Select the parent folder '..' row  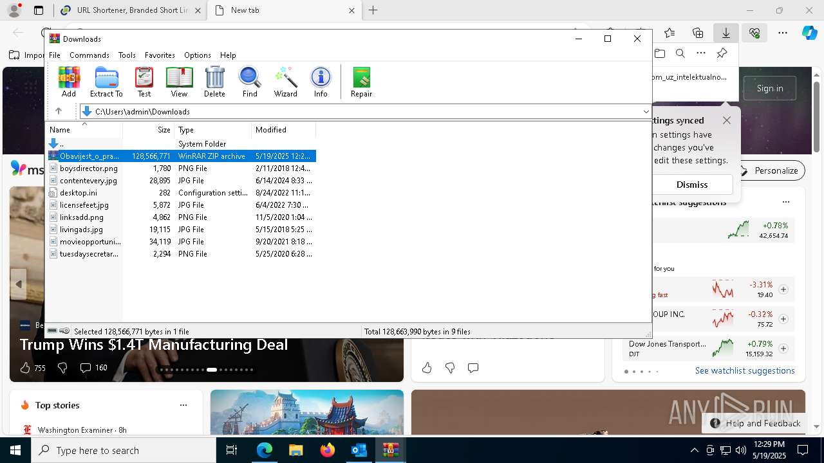(181, 144)
